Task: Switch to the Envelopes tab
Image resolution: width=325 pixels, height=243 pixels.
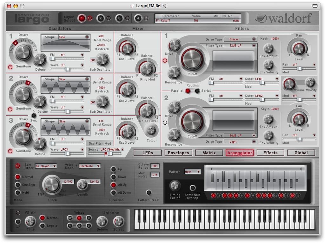Action: (x=178, y=153)
